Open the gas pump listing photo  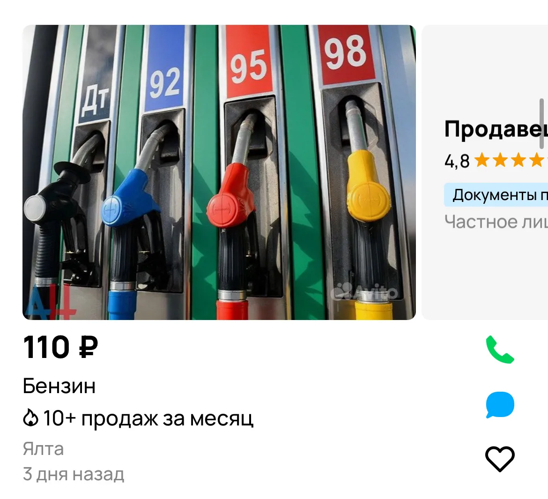tap(219, 172)
